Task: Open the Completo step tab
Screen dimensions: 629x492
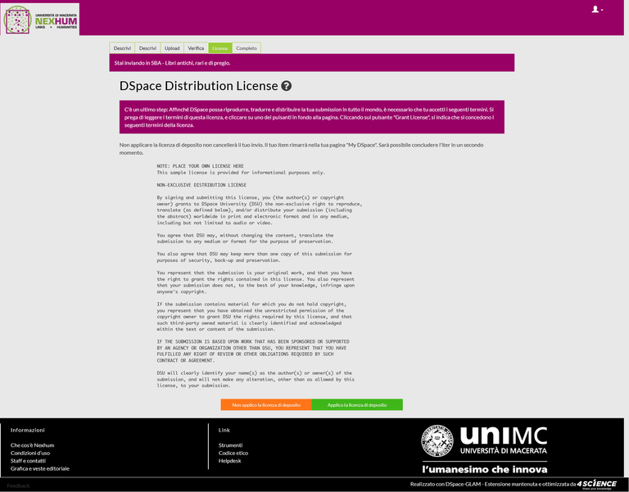Action: (247, 48)
